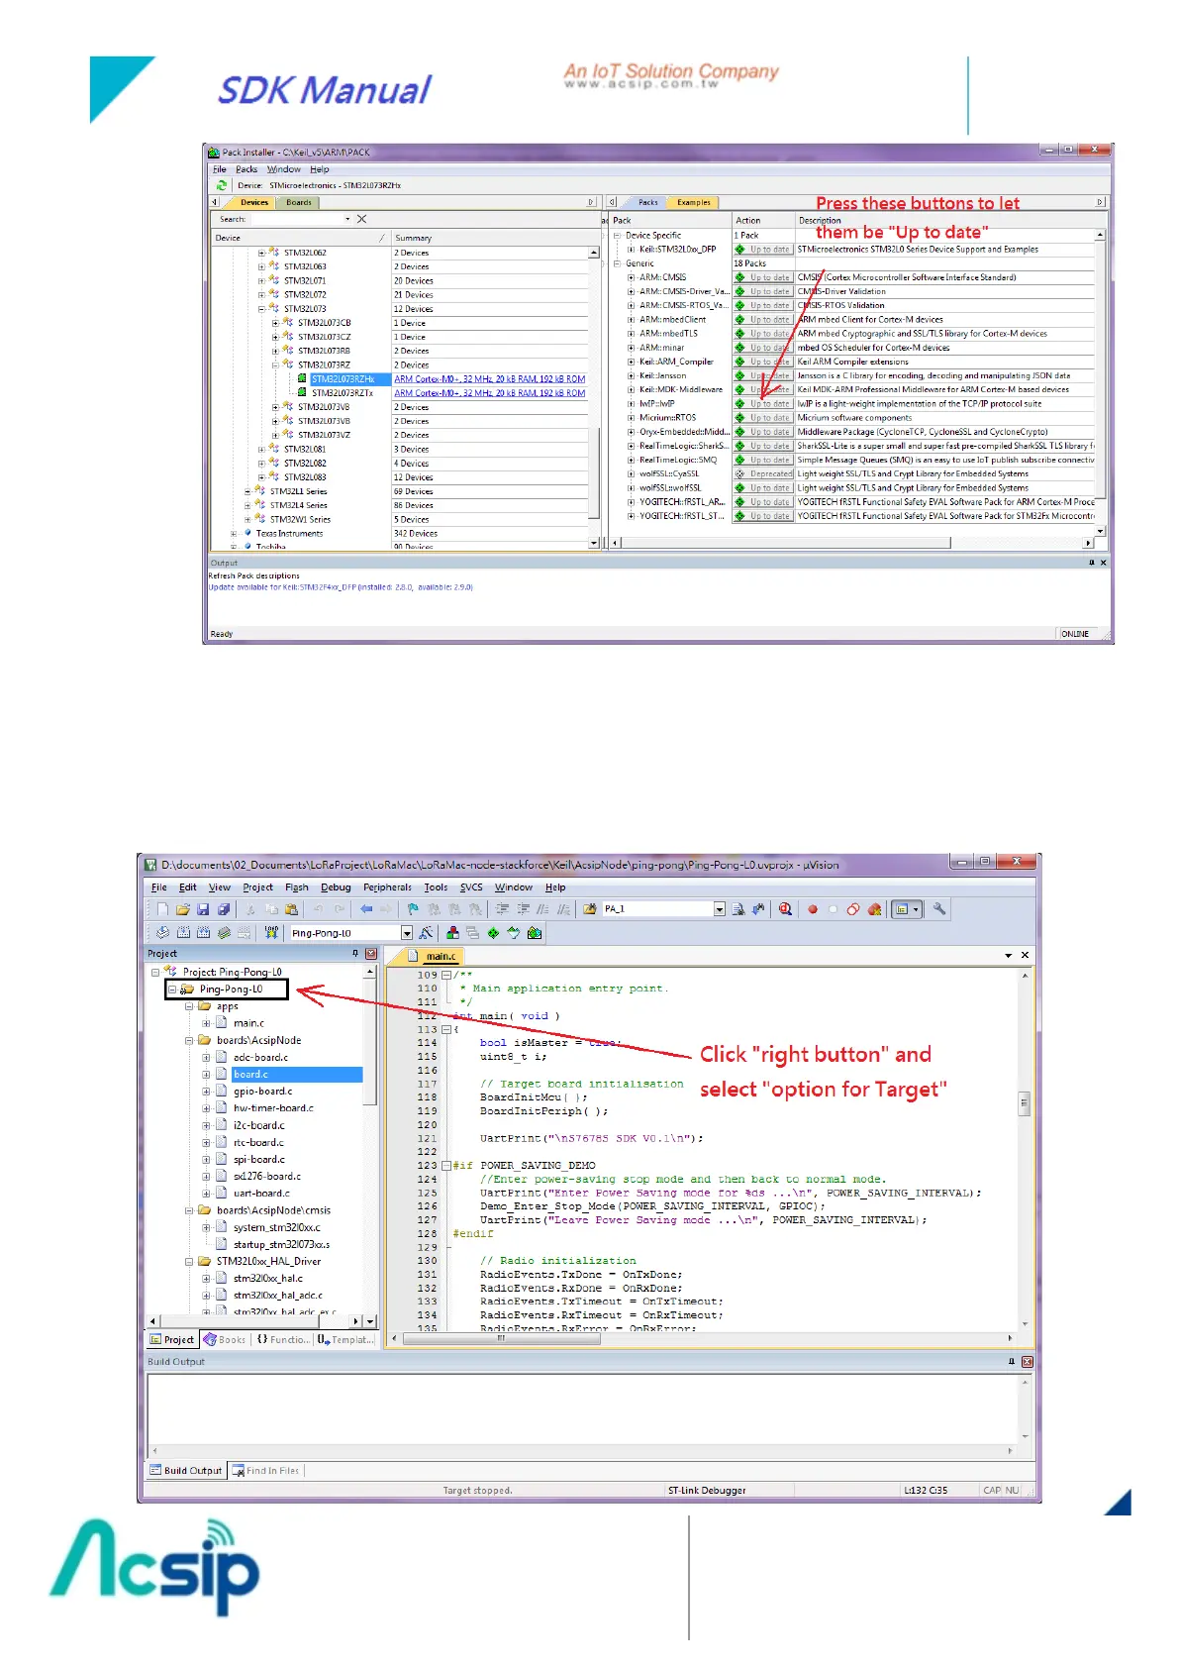This screenshot has height=1668, width=1178.
Task: Open editor tab list dropdown arrow
Action: point(1009,955)
